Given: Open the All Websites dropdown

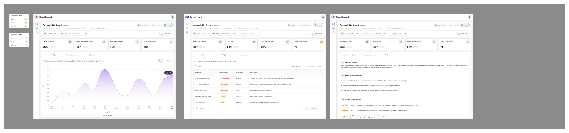Looking at the screenshot, I should coord(79,34).
